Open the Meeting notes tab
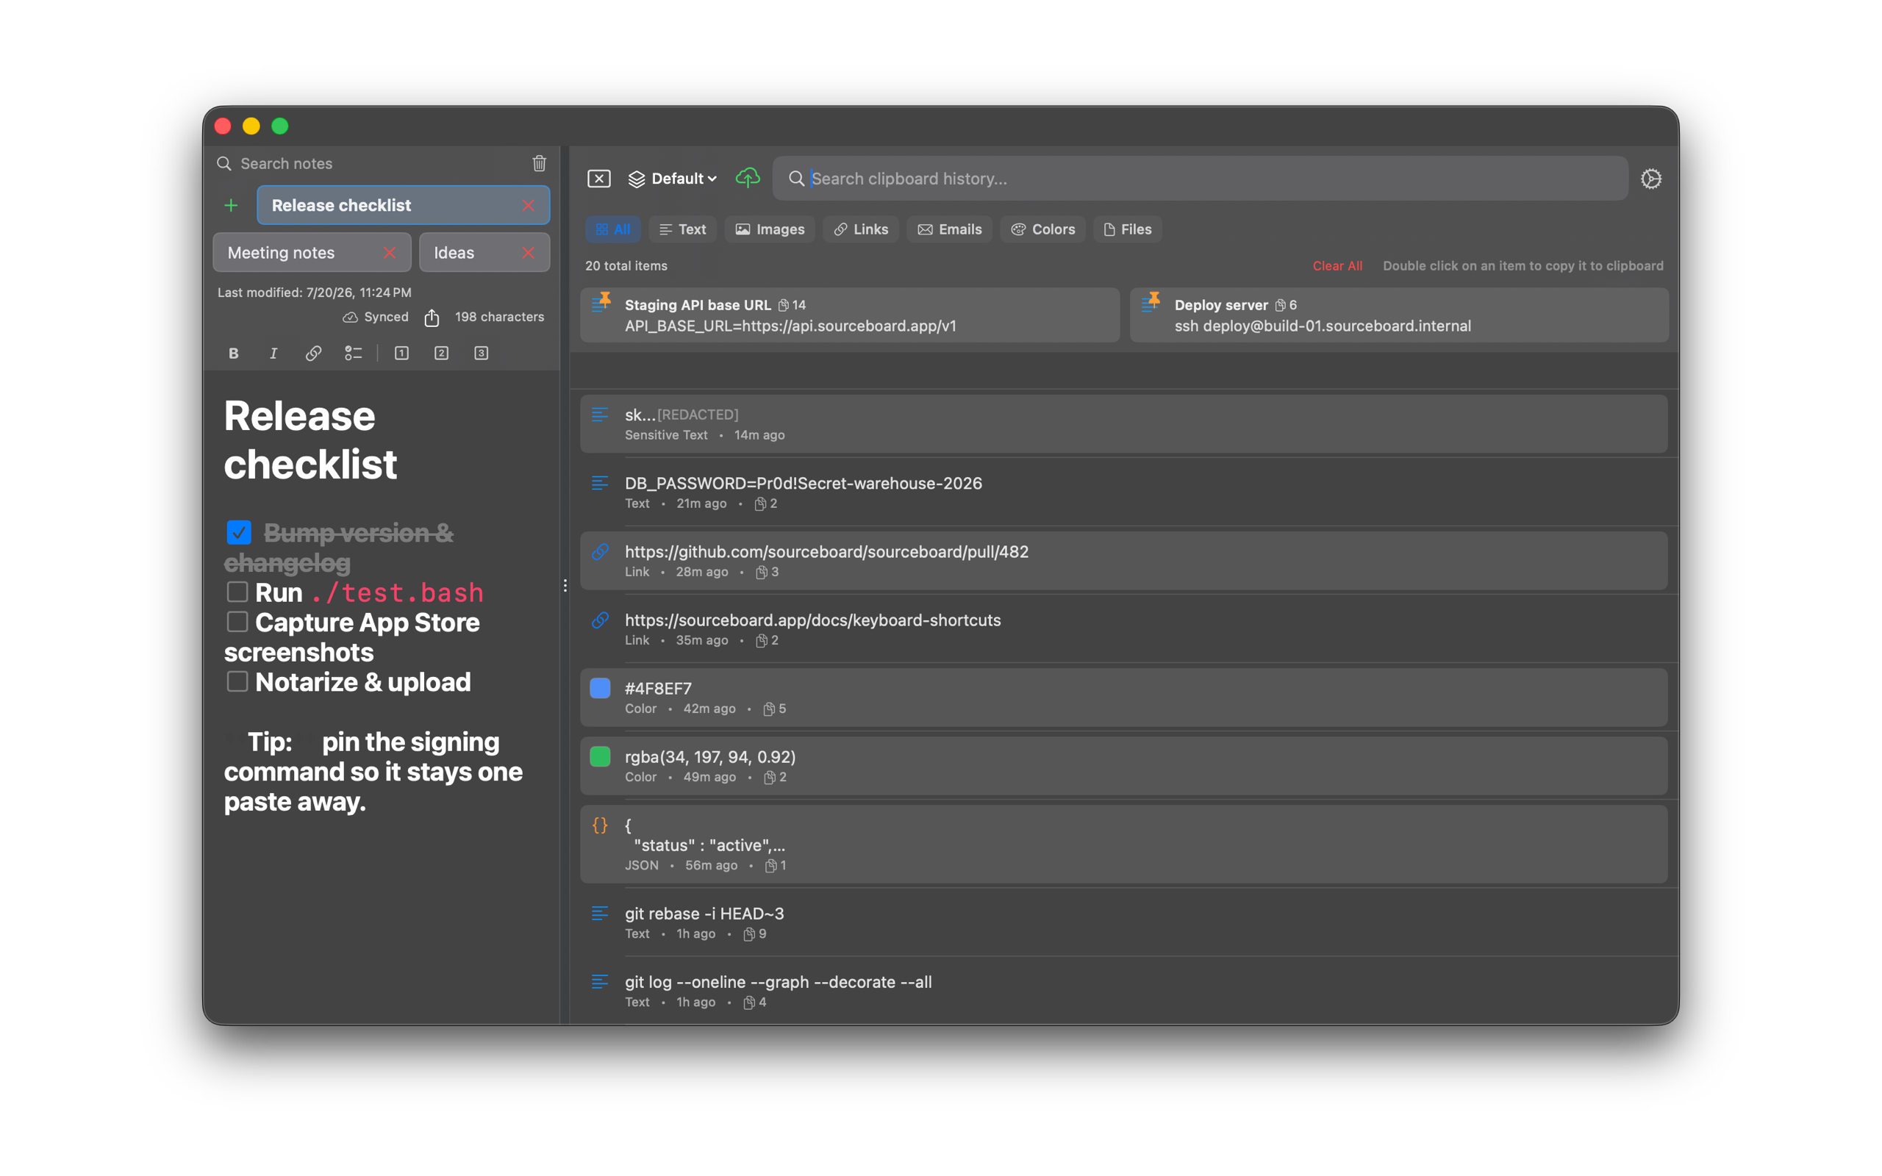 coord(312,253)
